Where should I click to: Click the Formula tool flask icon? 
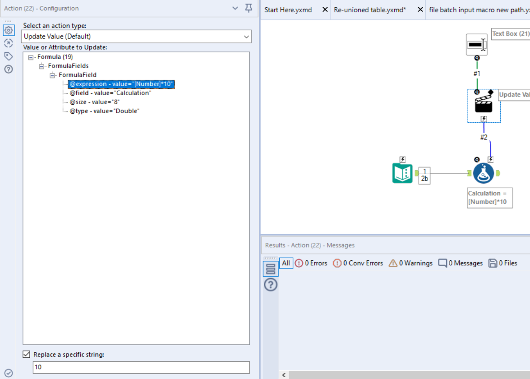(x=483, y=173)
